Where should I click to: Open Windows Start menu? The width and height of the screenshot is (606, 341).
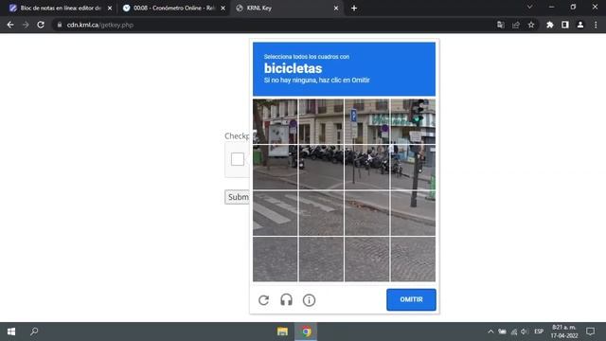[11, 332]
